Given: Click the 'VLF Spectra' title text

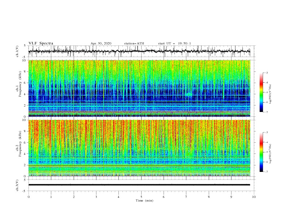Looking at the screenshot, I should (41, 43).
